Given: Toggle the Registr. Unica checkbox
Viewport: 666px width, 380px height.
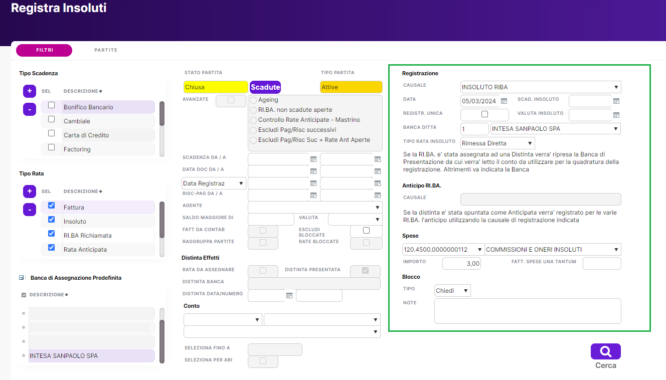Looking at the screenshot, I should (x=484, y=114).
